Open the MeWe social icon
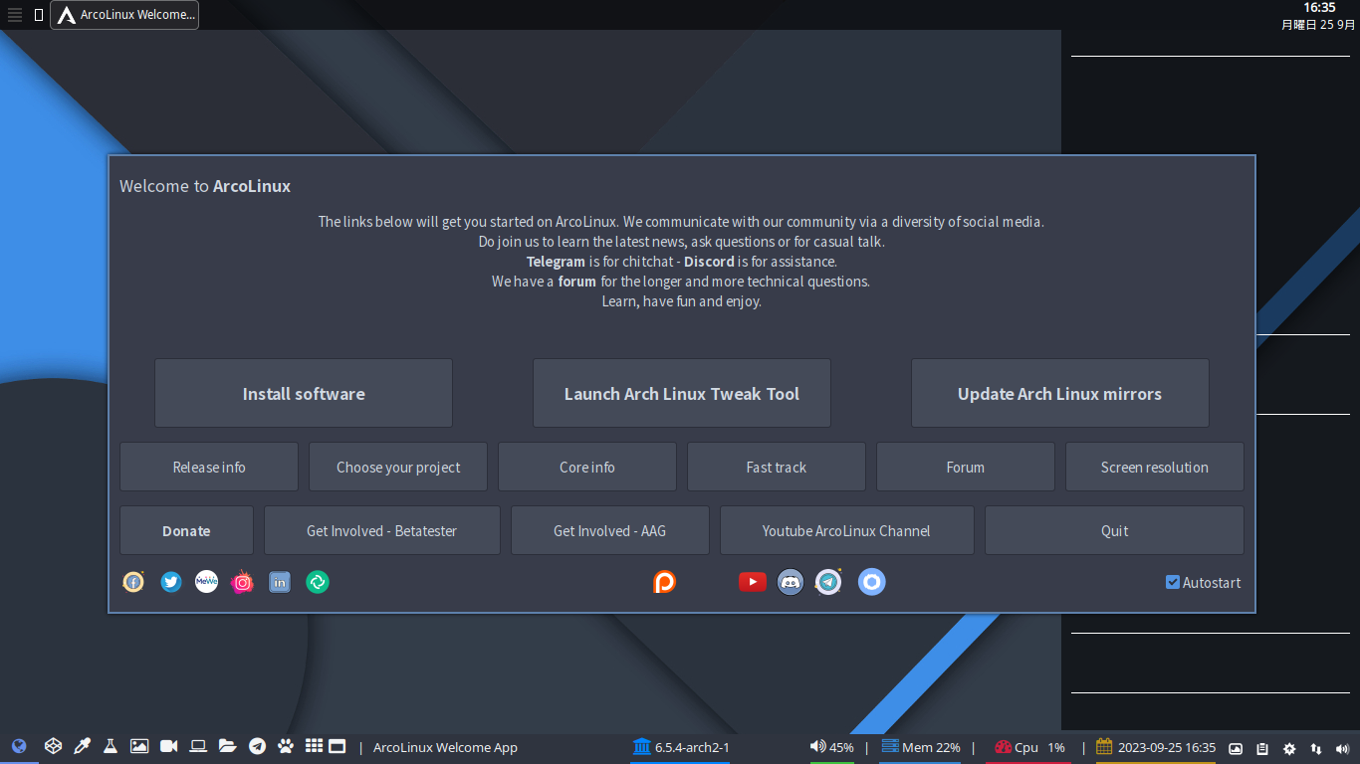1360x764 pixels. 206,582
